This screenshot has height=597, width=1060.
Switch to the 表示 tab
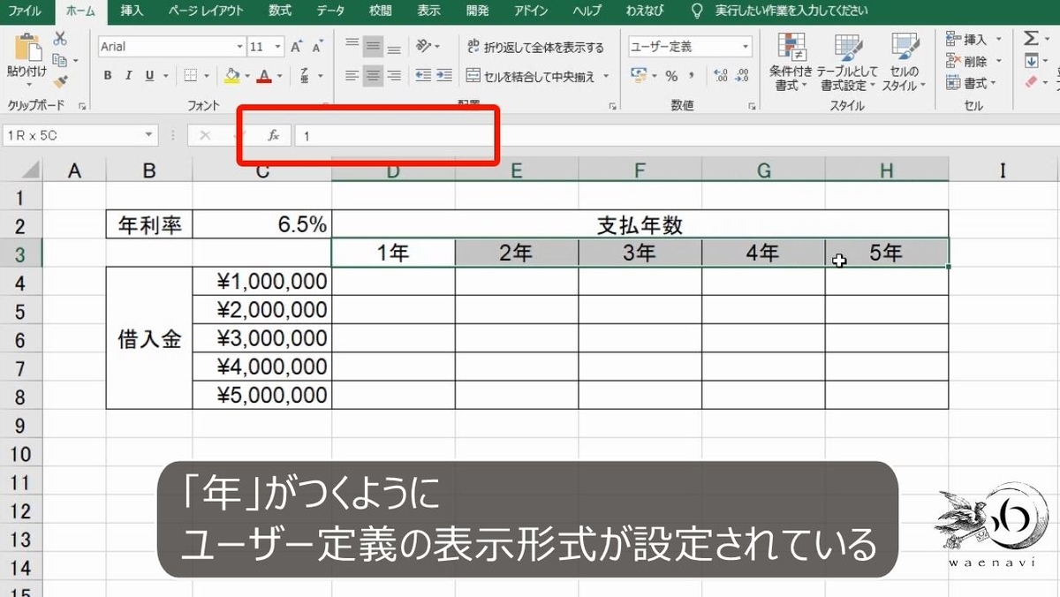tap(428, 11)
